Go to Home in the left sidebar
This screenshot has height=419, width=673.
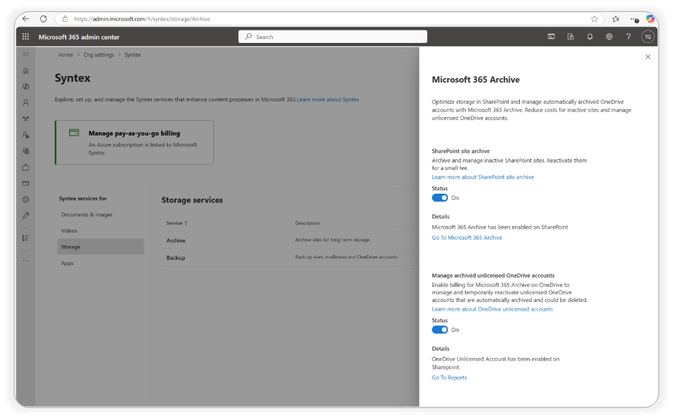click(x=26, y=71)
